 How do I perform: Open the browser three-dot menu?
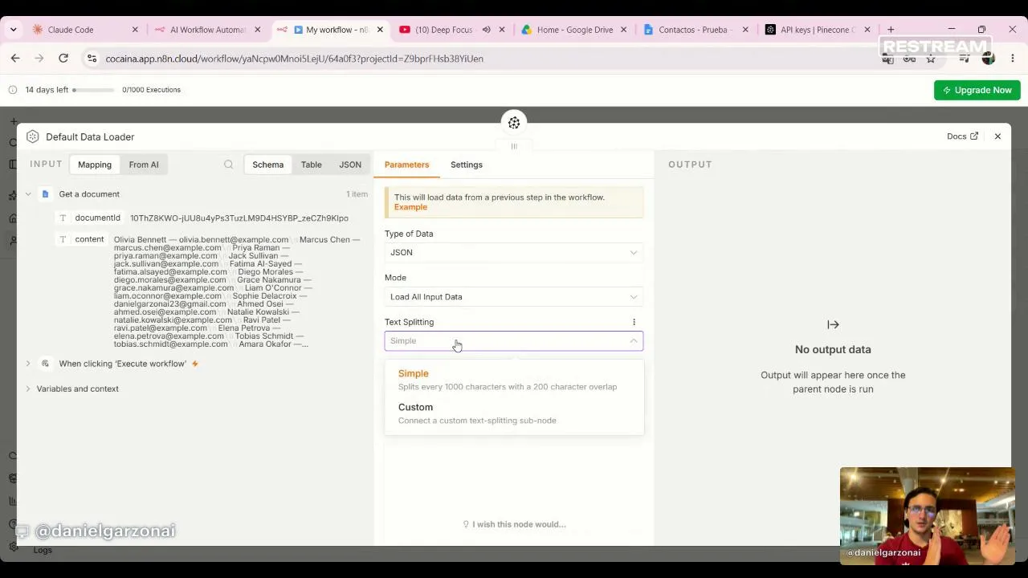tap(1013, 59)
